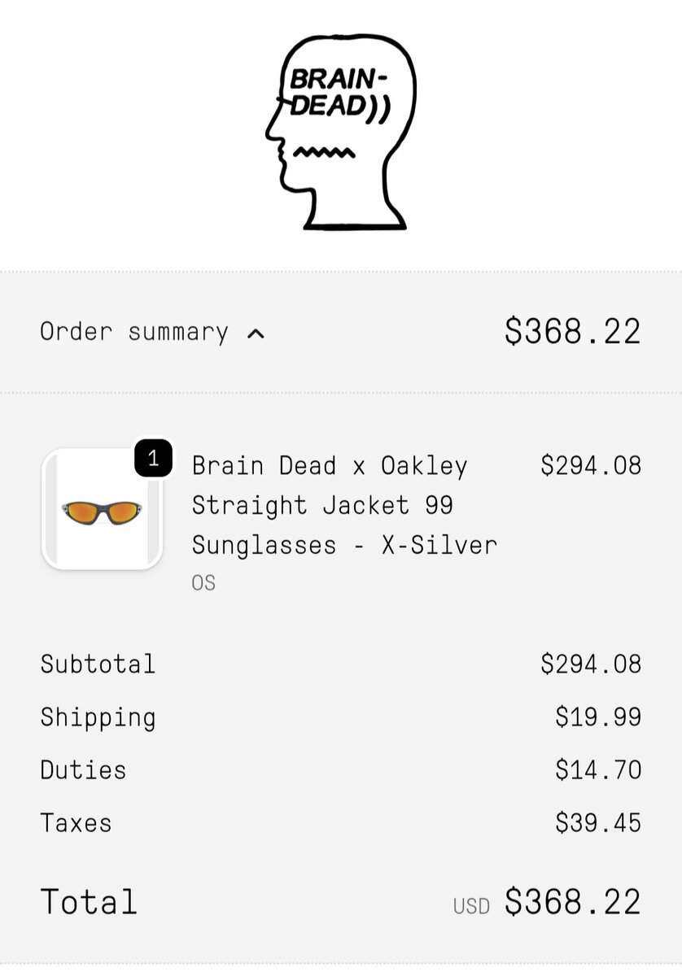Click the quantity badge showing 1
The image size is (682, 976).
tap(153, 460)
